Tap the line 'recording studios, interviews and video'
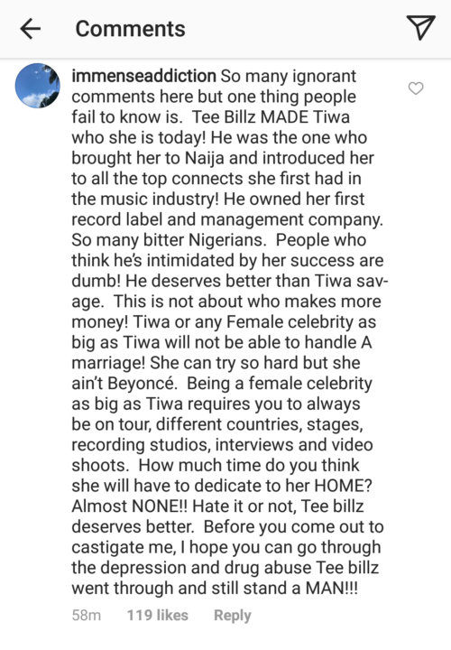 point(223,445)
